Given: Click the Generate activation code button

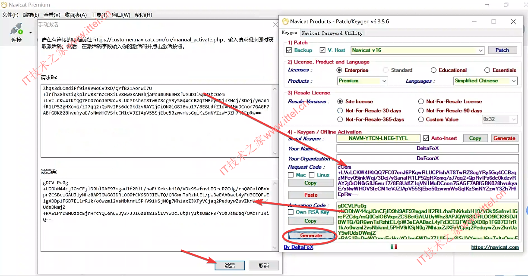Looking at the screenshot, I should coord(311,236).
